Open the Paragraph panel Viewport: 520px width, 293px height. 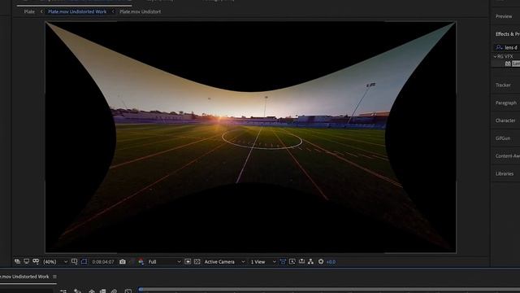click(505, 103)
